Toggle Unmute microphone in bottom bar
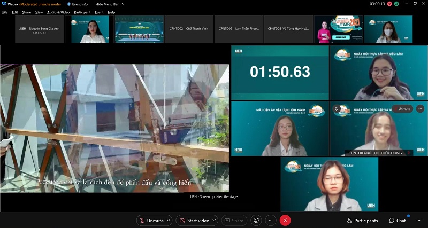The image size is (428, 228). tap(151, 221)
